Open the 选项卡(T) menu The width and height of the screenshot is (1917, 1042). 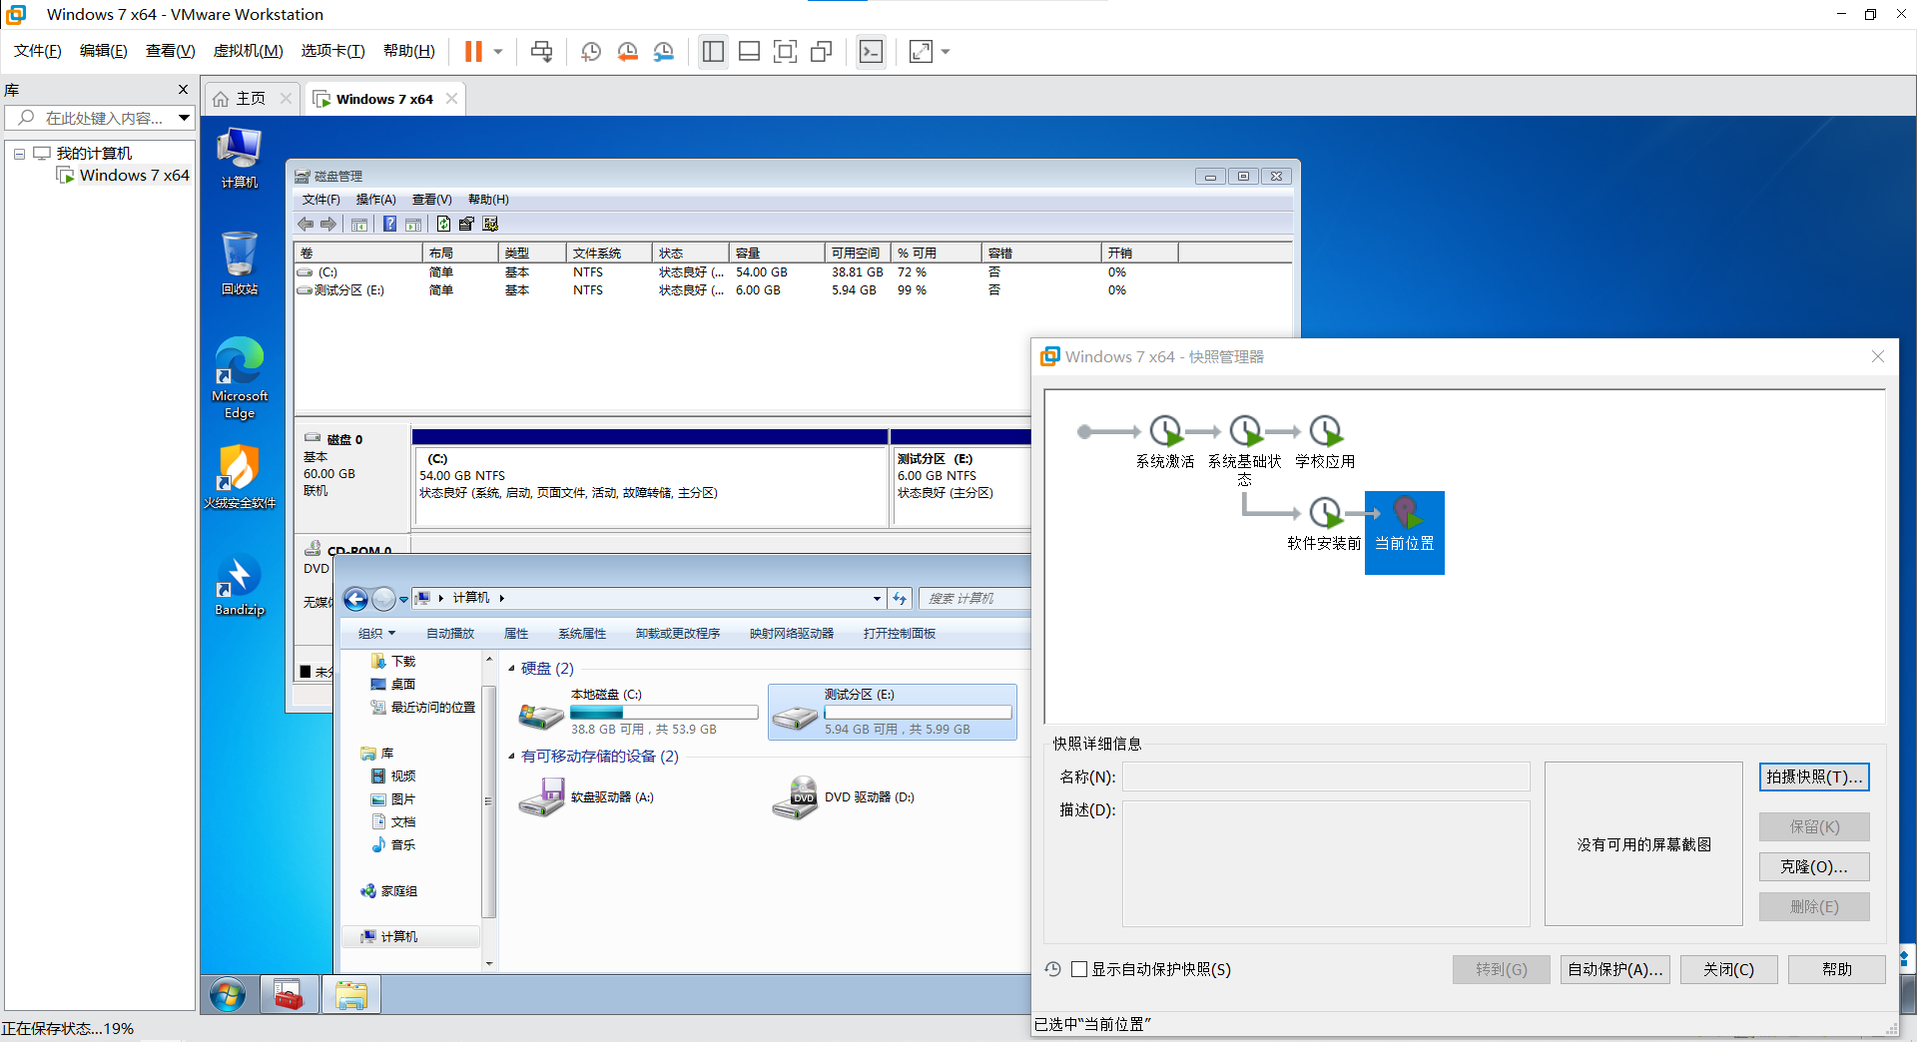coord(332,51)
